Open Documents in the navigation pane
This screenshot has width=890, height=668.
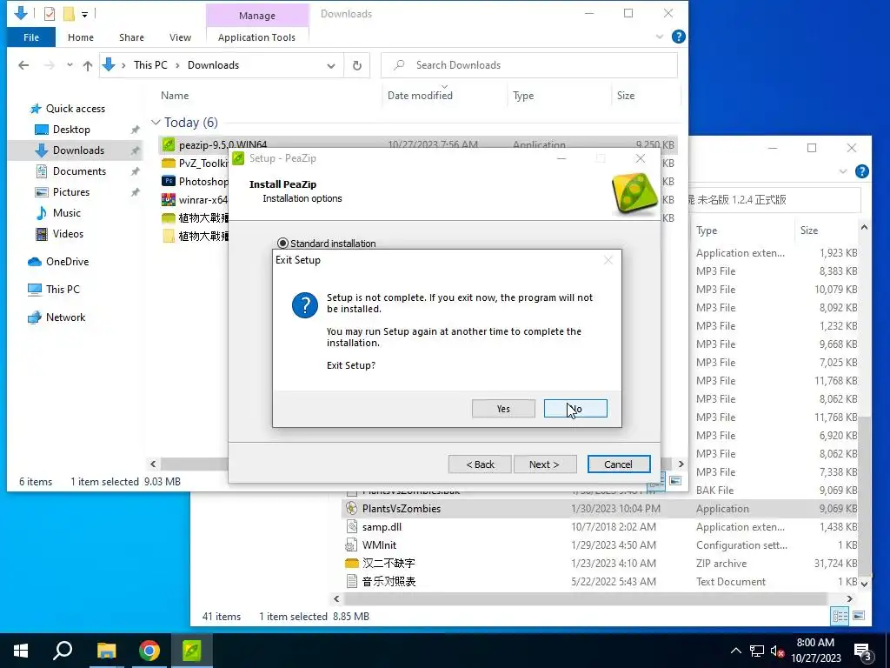[x=79, y=171]
